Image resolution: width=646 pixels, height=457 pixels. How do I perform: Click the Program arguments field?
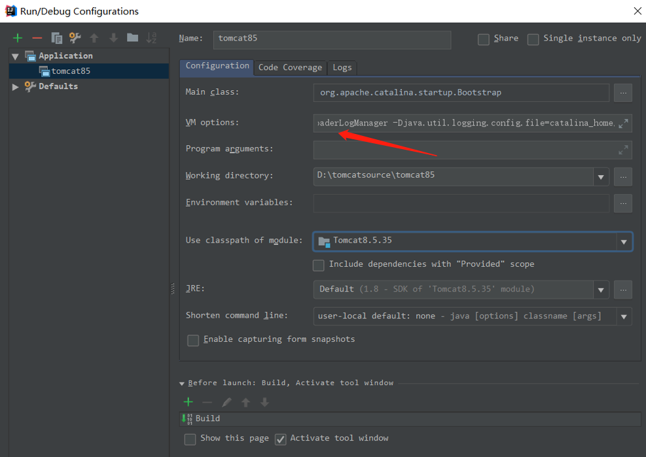[473, 150]
